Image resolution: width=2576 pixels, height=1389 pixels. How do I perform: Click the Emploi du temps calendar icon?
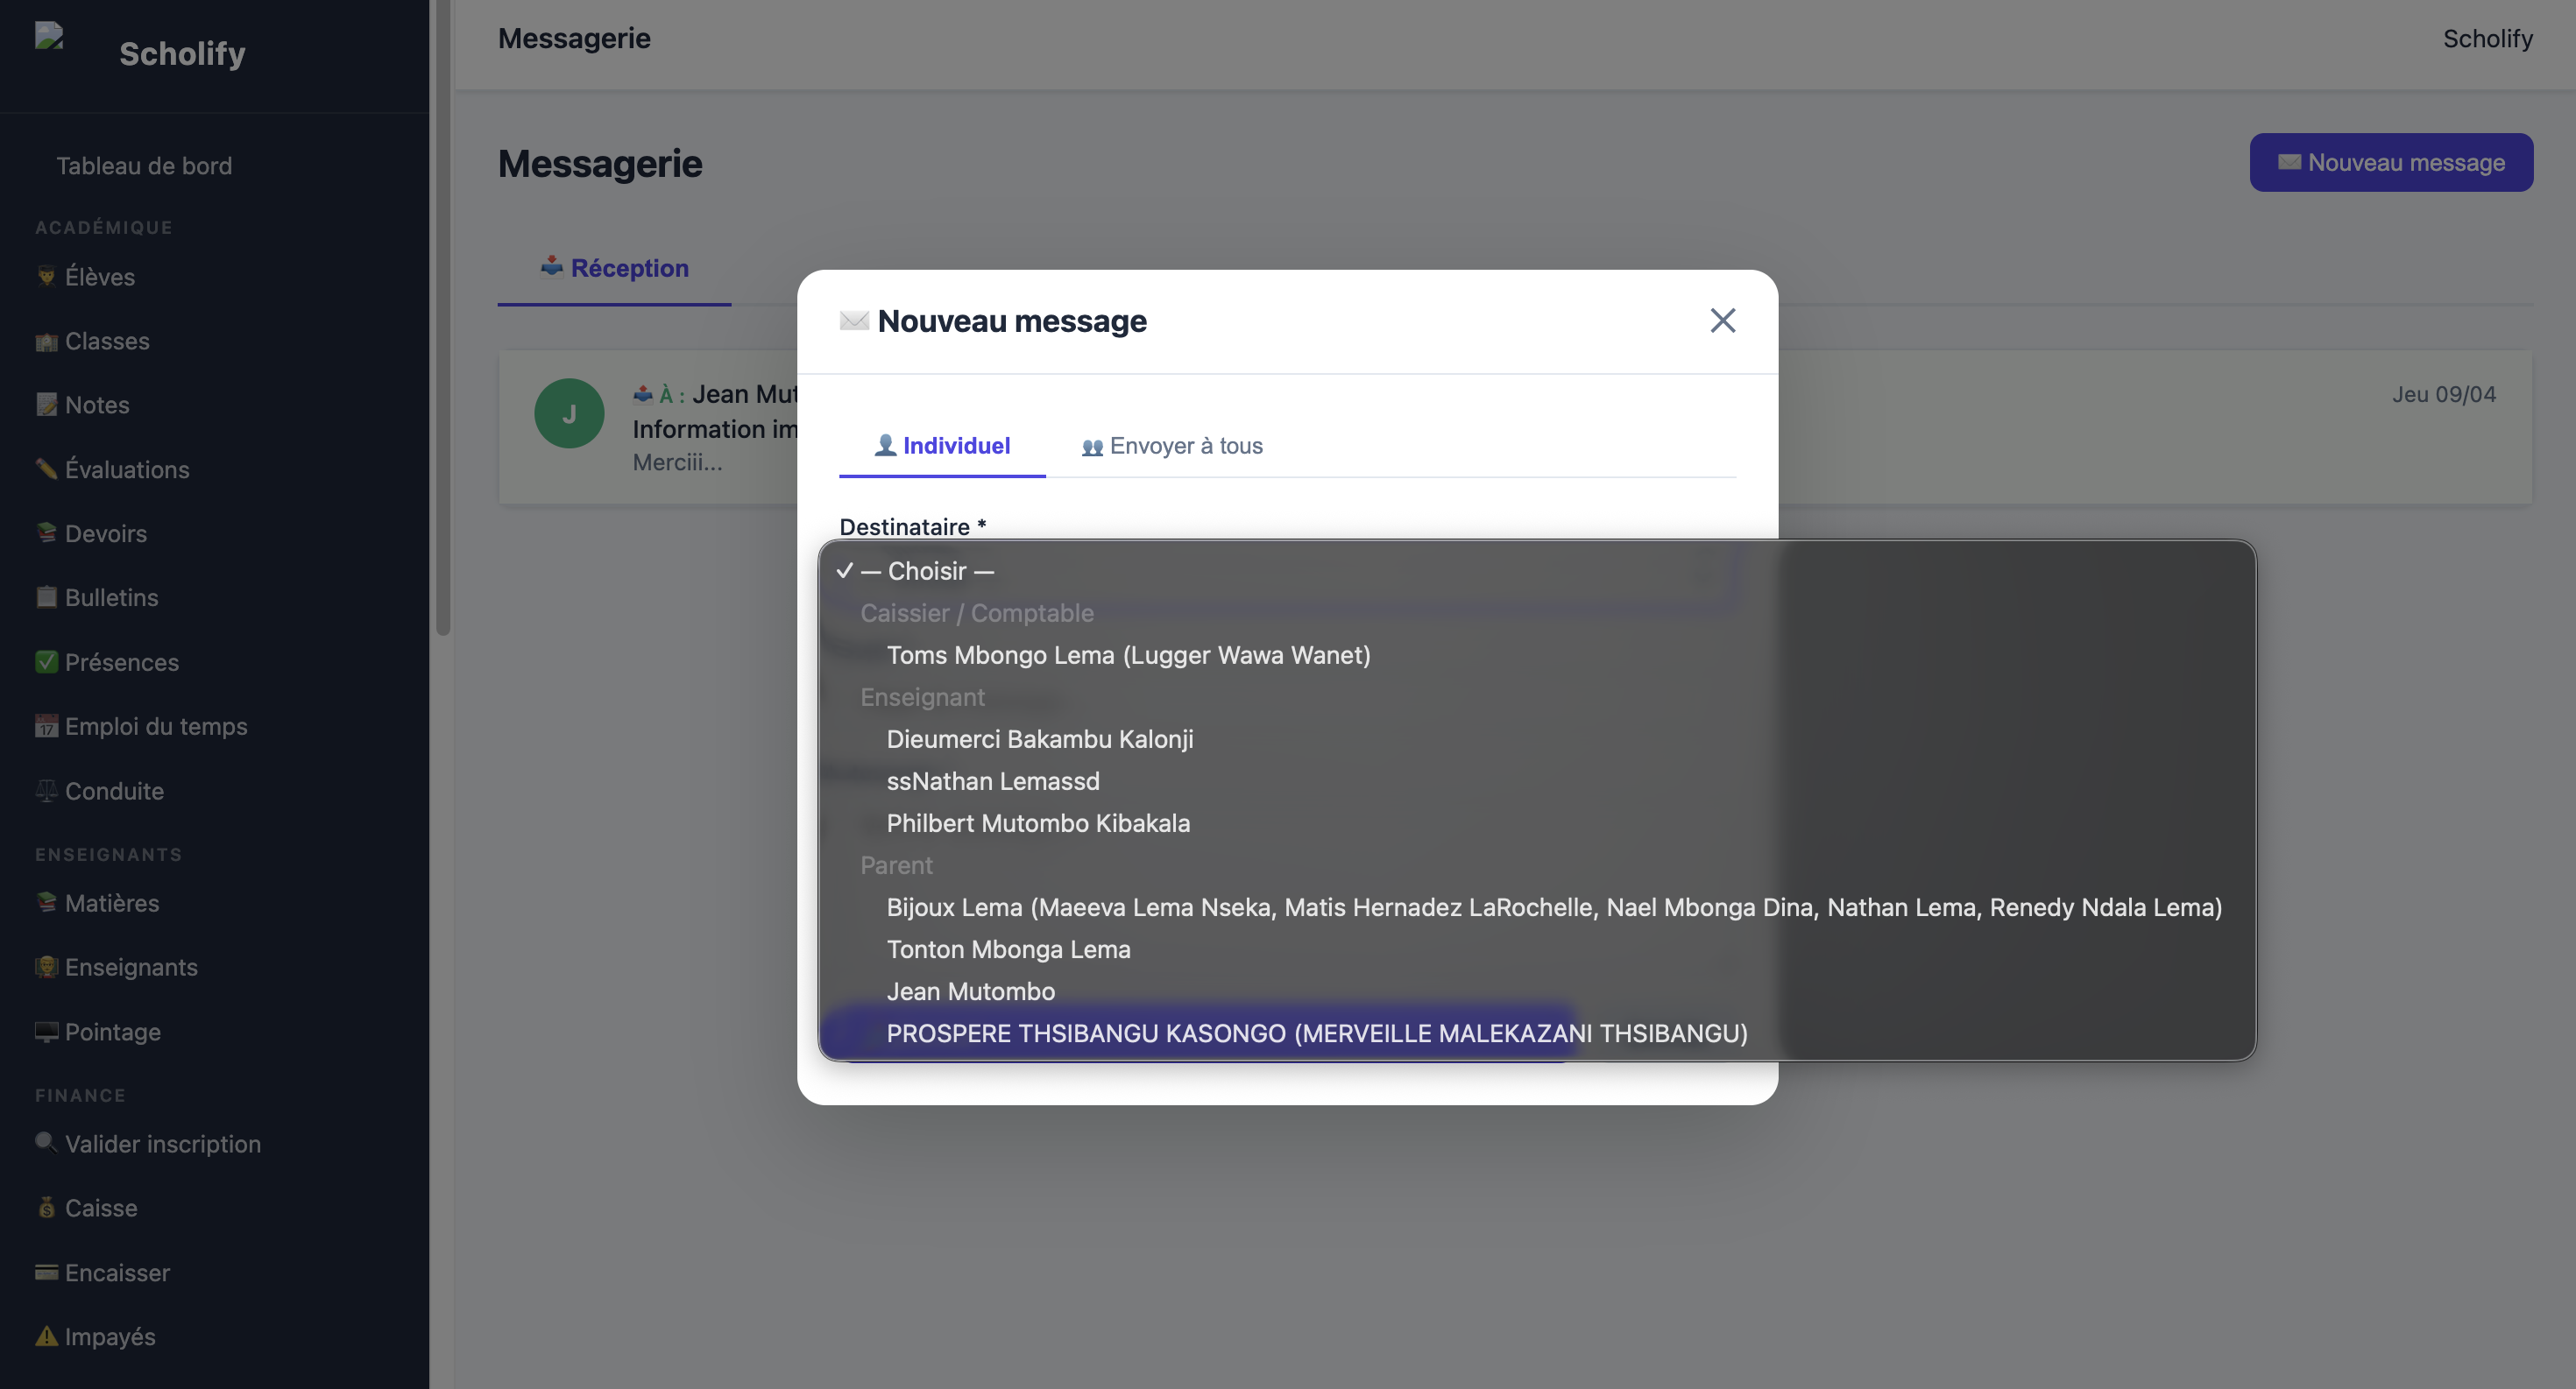tap(46, 727)
